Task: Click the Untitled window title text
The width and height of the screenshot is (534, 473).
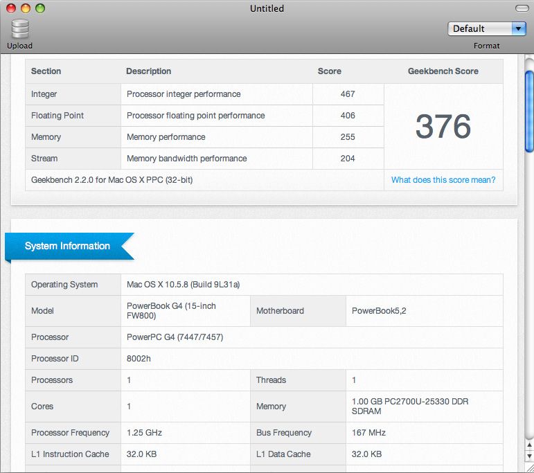Action: point(267,8)
